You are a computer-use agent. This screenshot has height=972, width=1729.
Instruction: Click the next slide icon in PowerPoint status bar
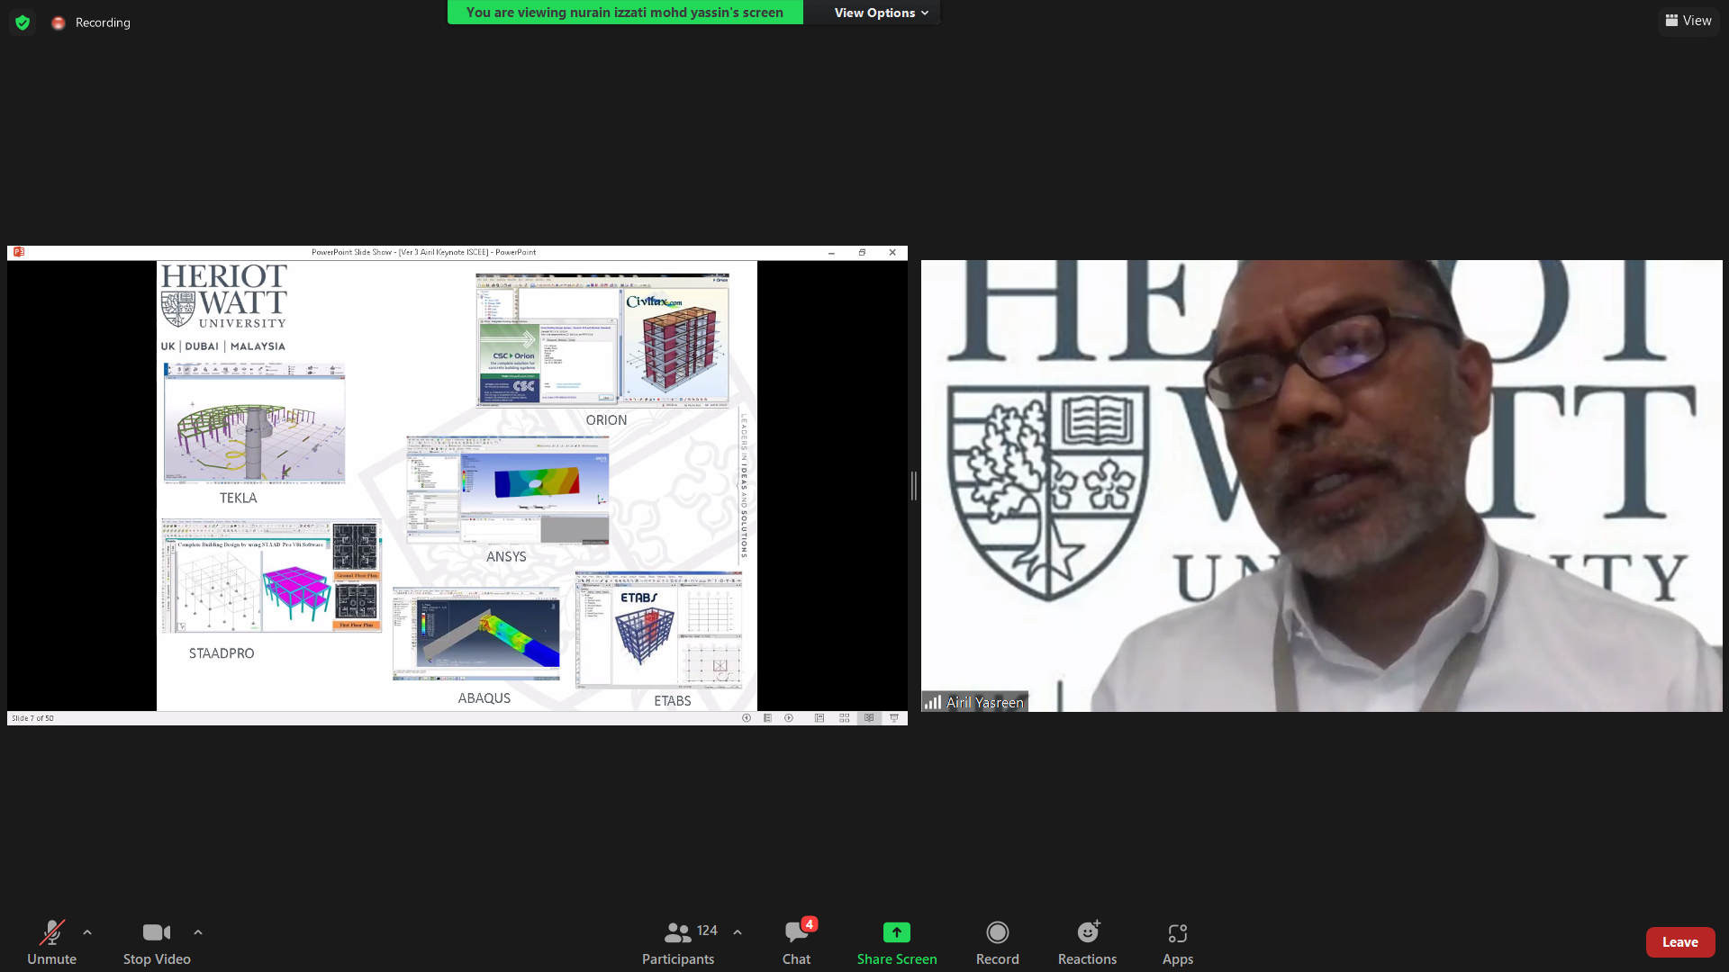pyautogui.click(x=789, y=718)
